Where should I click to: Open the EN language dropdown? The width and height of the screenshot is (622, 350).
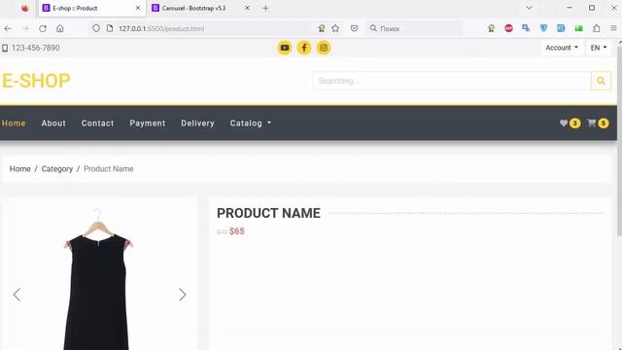[x=599, y=48]
